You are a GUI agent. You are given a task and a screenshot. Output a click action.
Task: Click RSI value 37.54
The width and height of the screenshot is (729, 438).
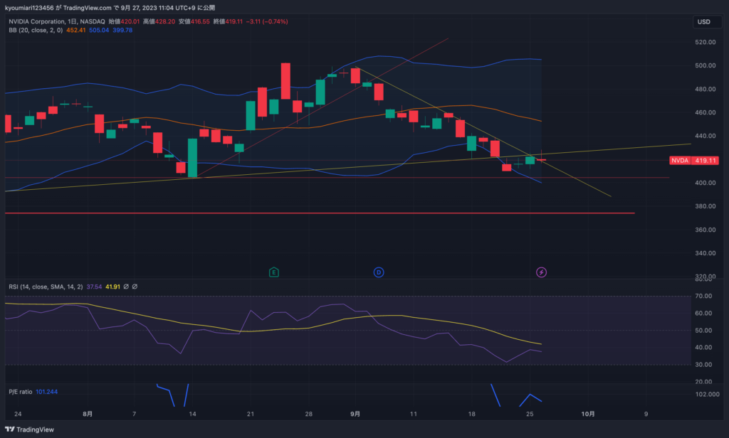click(94, 287)
